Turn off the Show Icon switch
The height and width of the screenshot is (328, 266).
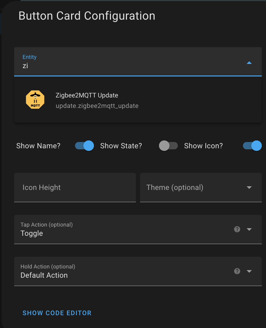(x=252, y=146)
